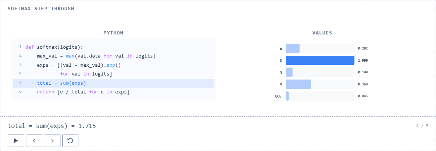Click the bar for token 'n'
This screenshot has width=436, height=151.
298,84
